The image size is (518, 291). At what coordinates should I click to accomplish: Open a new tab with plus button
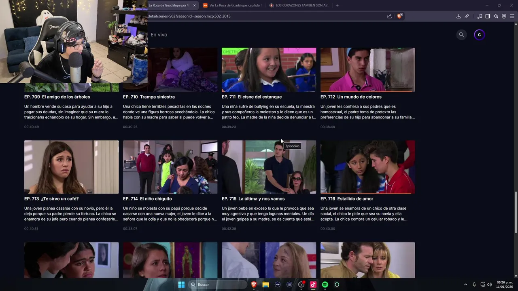(337, 5)
